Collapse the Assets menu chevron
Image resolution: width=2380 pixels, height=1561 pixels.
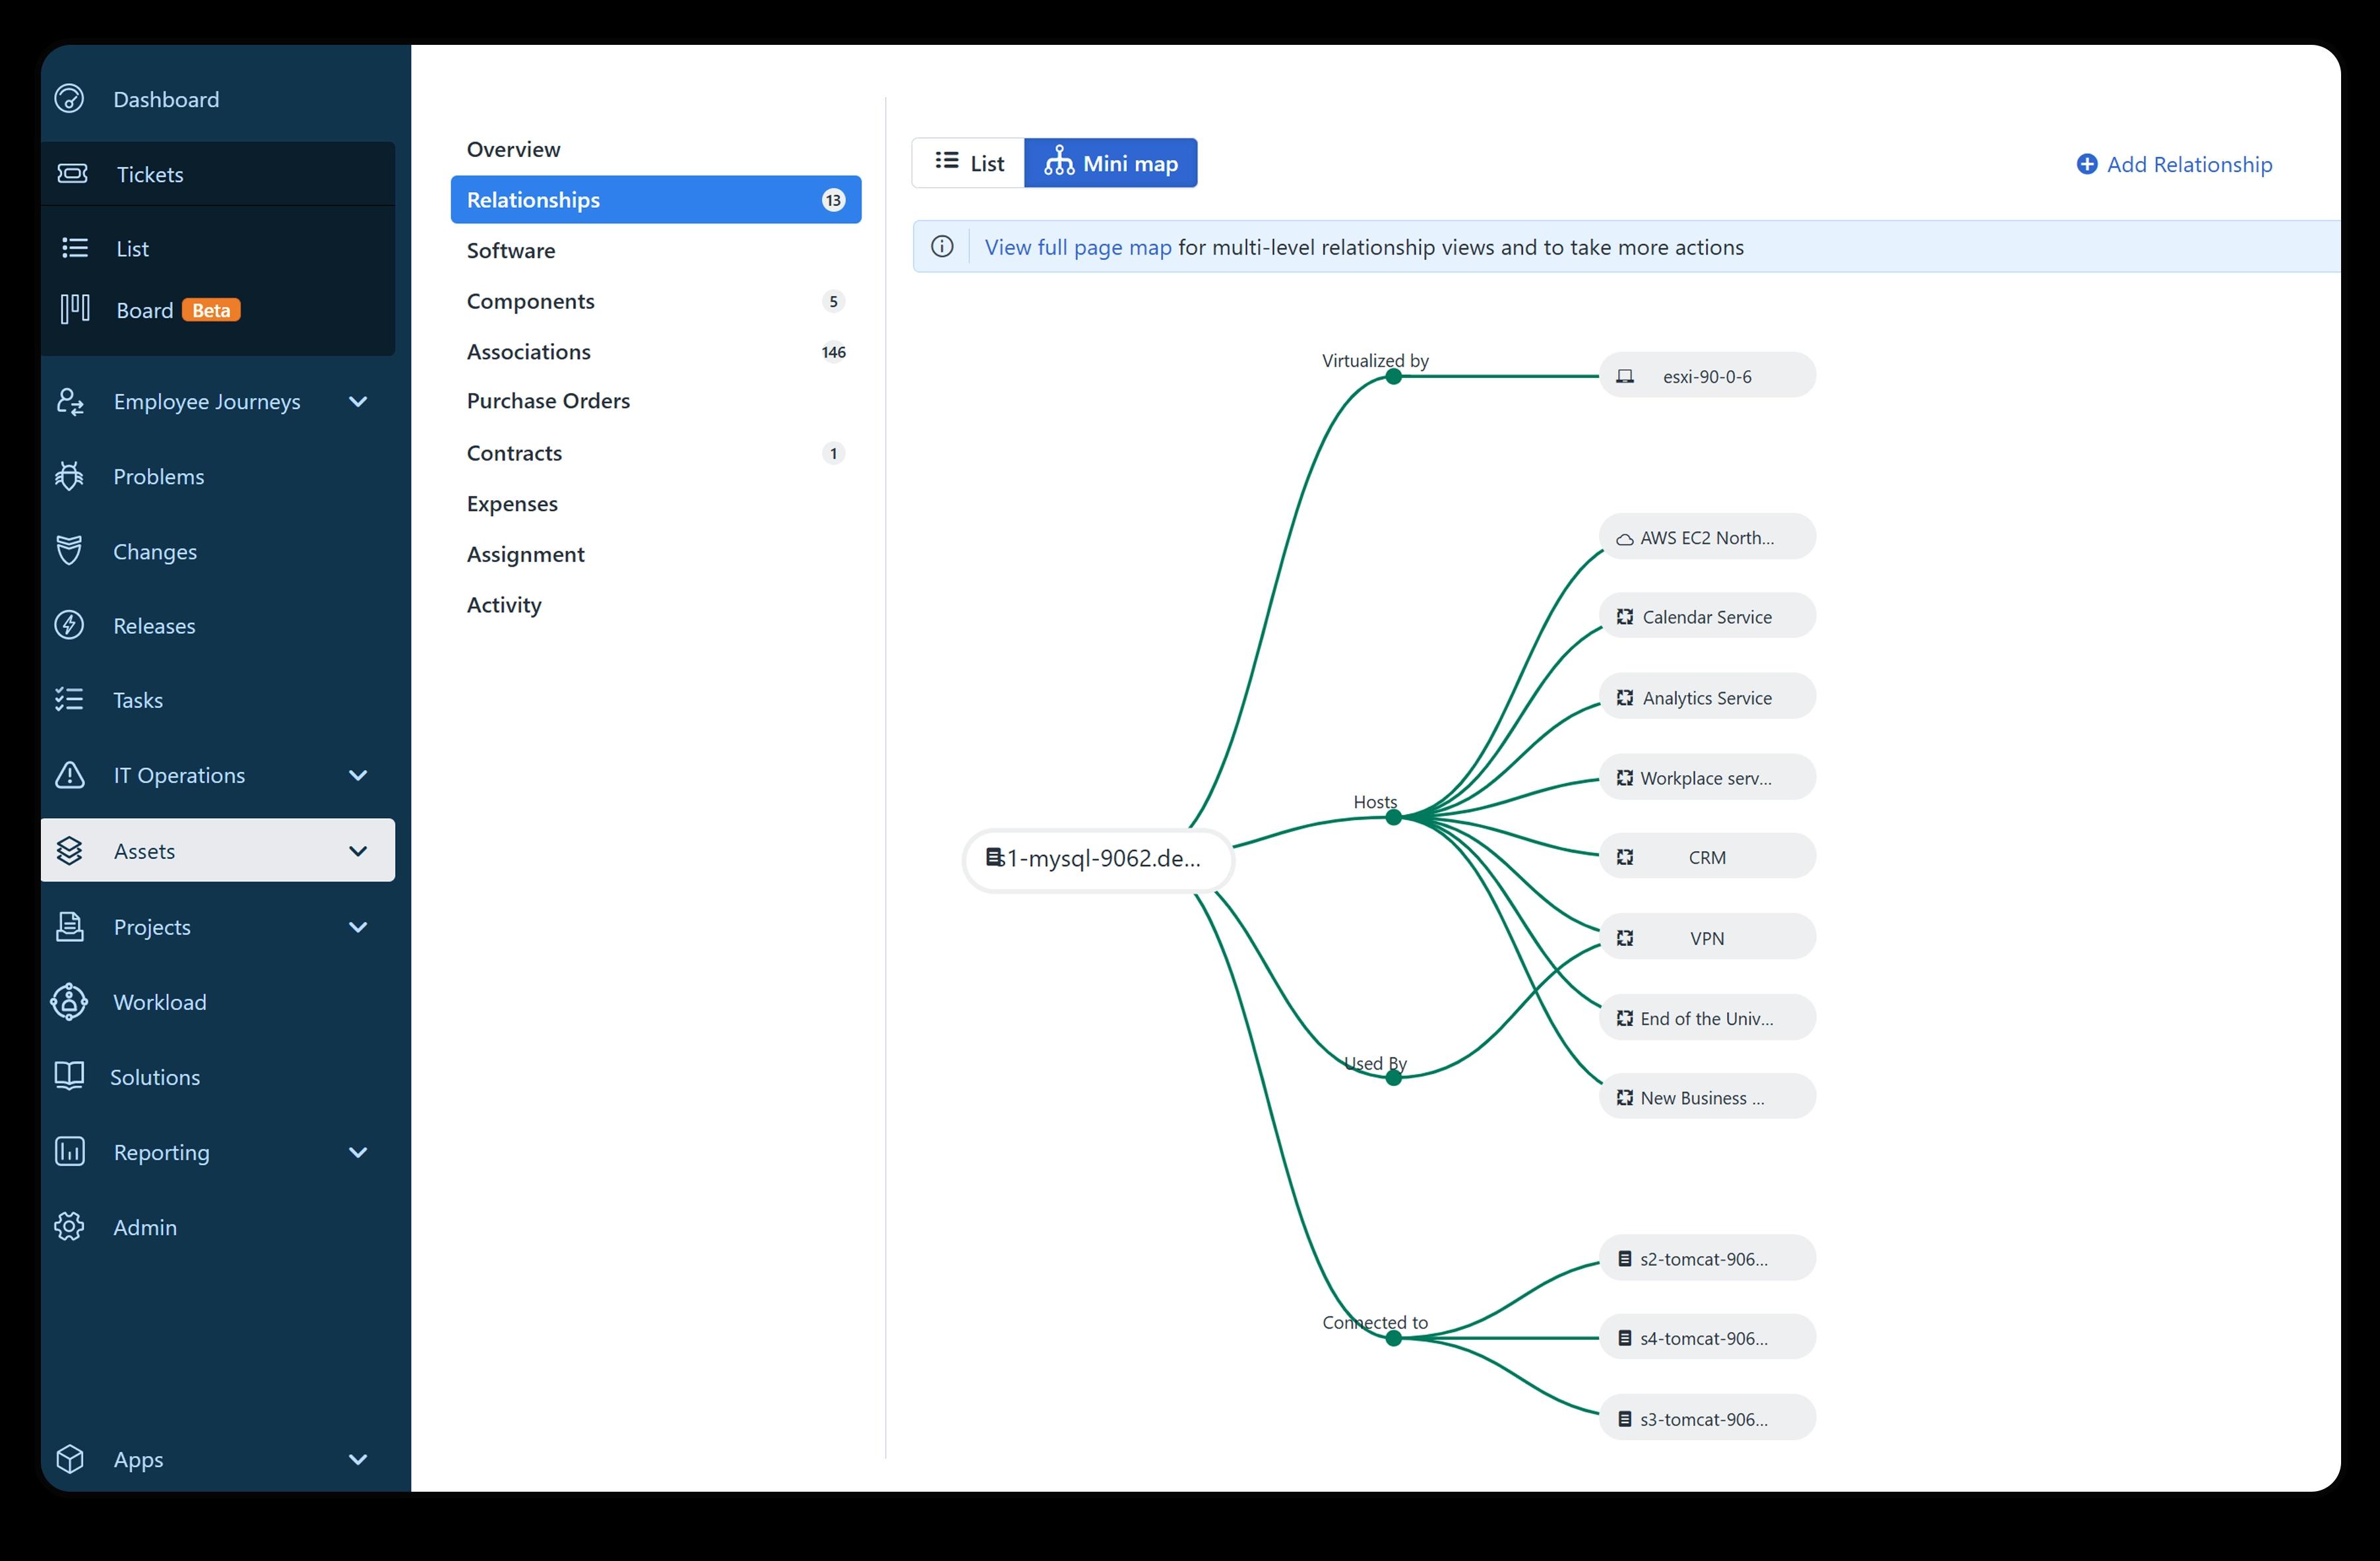[358, 851]
